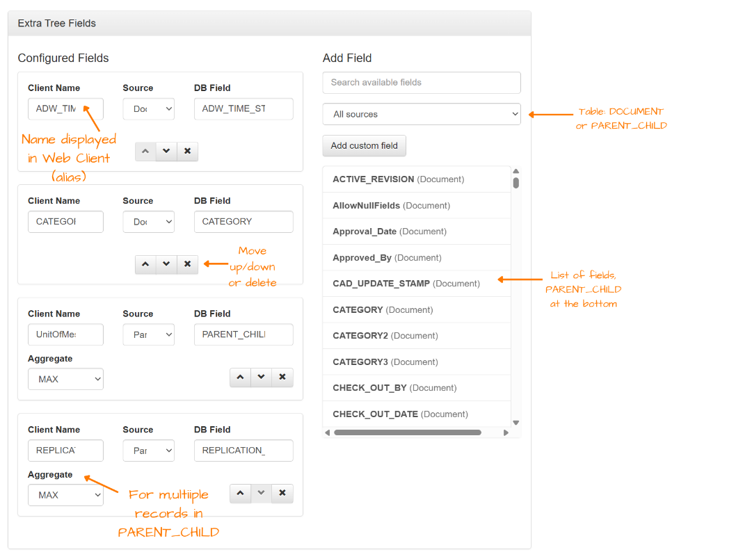Add CATEGORY (Document) from available list

coord(417,310)
